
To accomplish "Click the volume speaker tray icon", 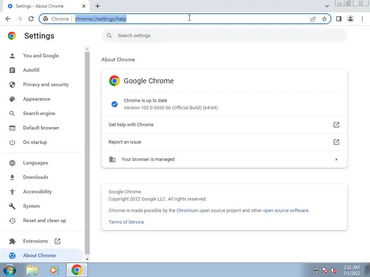I will (334, 270).
